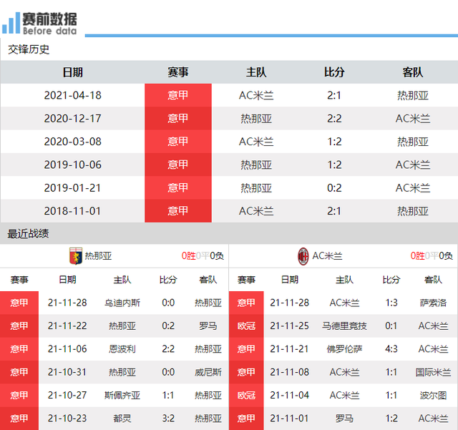Select the 交锋历史 section heading
The width and height of the screenshot is (458, 430).
[29, 49]
